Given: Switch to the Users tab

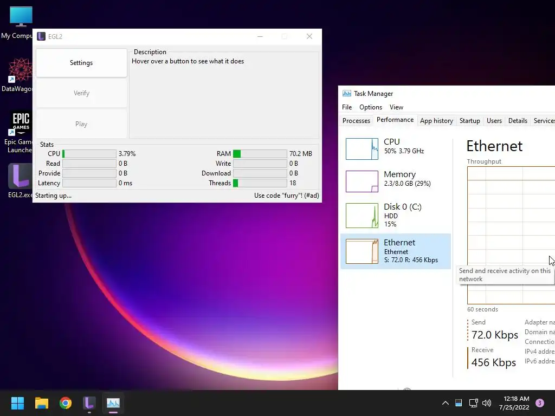Looking at the screenshot, I should click(x=494, y=121).
